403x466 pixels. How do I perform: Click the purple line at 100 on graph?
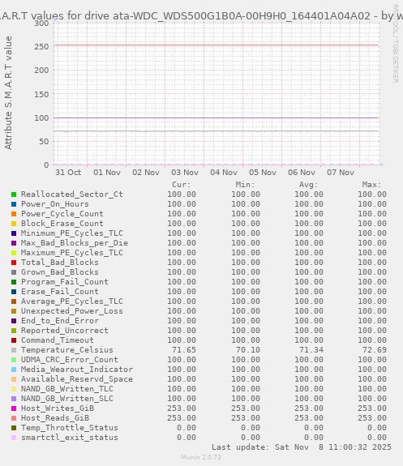coord(216,118)
